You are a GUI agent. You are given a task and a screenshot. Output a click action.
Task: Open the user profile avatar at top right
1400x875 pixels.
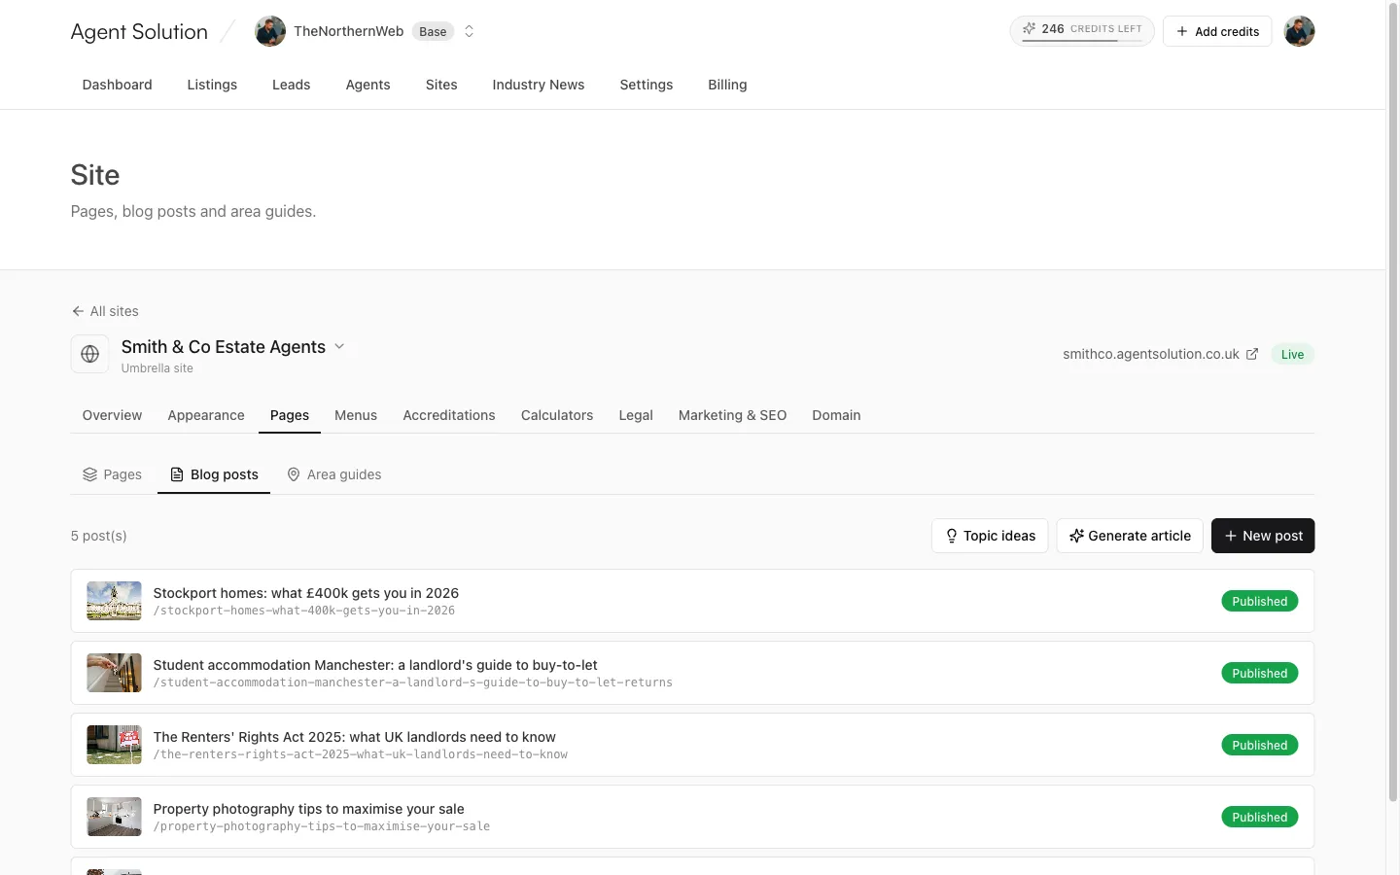coord(1299,31)
